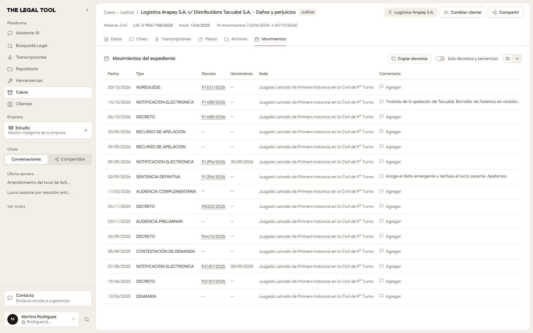Image resolution: width=533 pixels, height=333 pixels.
Task: Open Contacto feedback card
Action: coord(48,298)
